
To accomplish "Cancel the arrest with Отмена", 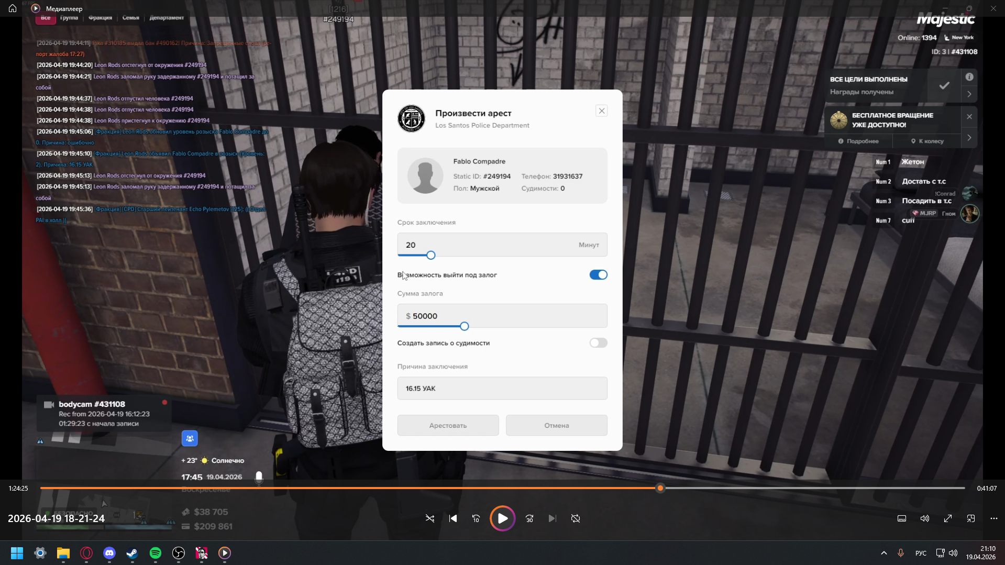I will [x=556, y=425].
